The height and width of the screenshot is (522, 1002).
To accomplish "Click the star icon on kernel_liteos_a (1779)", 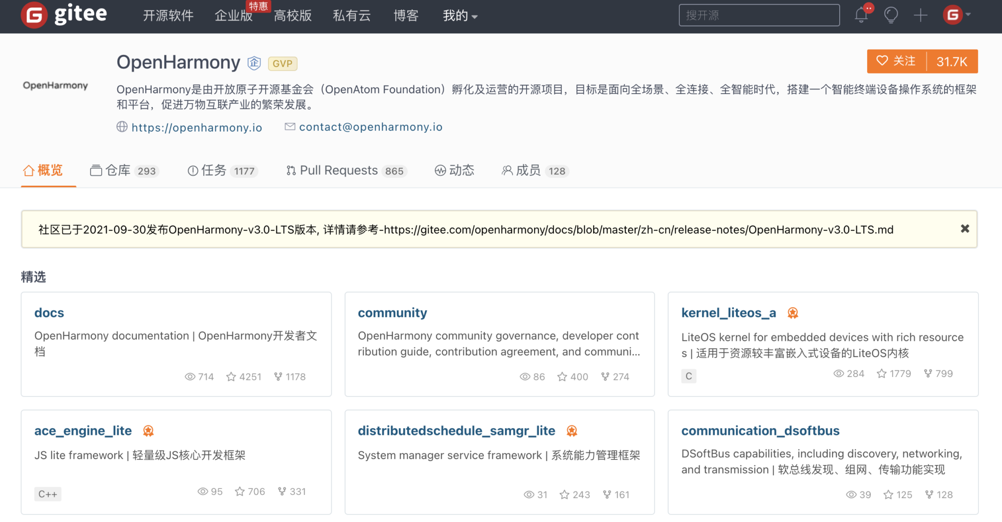I will click(x=882, y=374).
